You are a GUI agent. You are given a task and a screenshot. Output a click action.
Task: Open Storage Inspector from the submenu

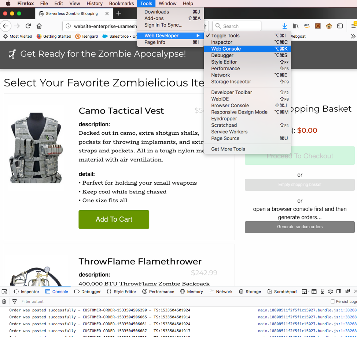point(247,82)
